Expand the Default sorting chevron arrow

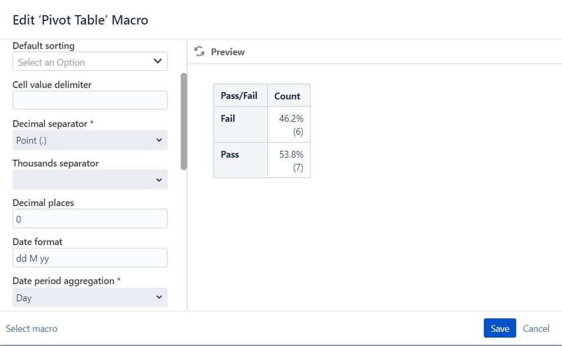(x=158, y=61)
